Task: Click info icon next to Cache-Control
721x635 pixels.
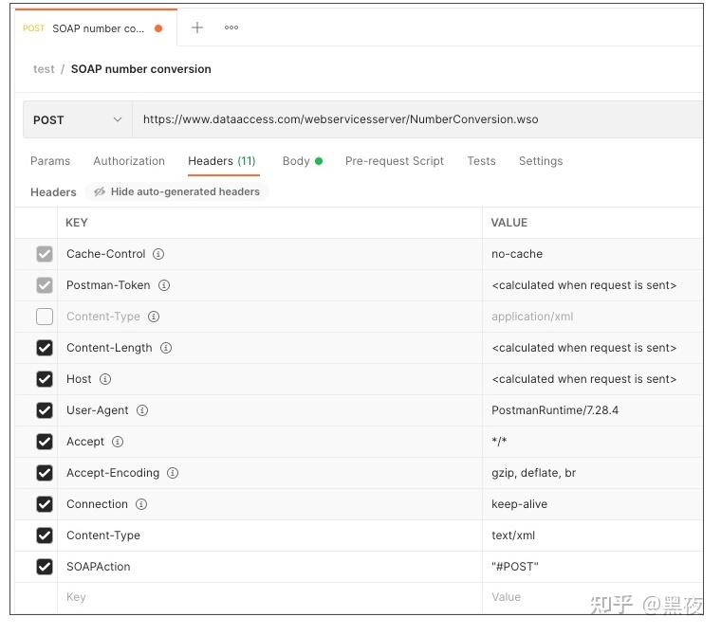Action: tap(158, 254)
